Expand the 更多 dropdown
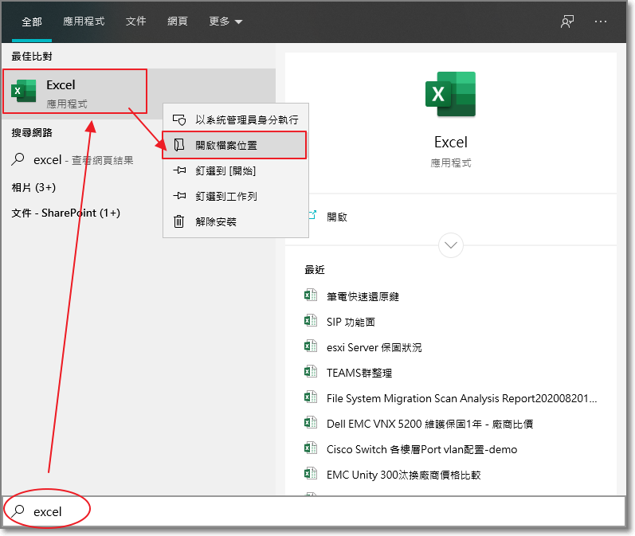Image resolution: width=635 pixels, height=536 pixels. tap(225, 22)
